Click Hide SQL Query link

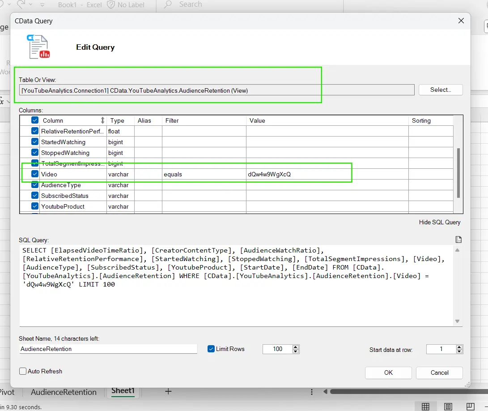tap(439, 222)
